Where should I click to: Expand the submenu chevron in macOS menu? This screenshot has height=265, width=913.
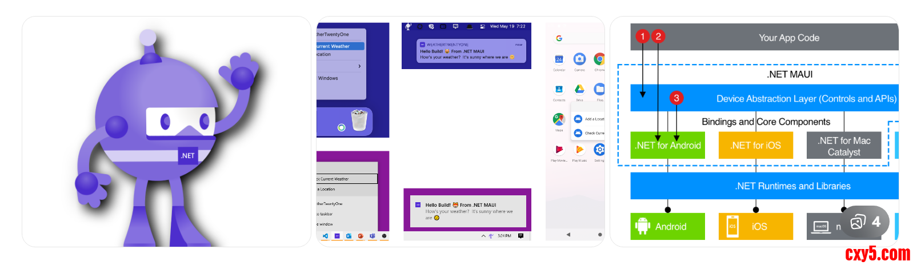tap(359, 66)
